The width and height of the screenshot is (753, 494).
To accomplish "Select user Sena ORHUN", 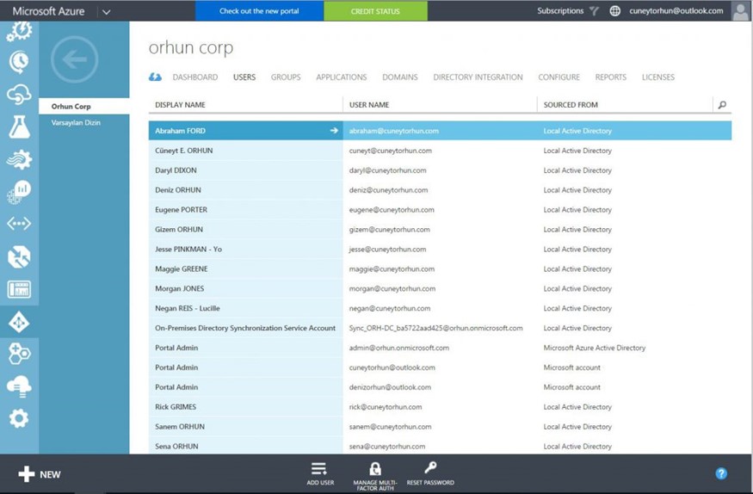I will pyautogui.click(x=176, y=446).
